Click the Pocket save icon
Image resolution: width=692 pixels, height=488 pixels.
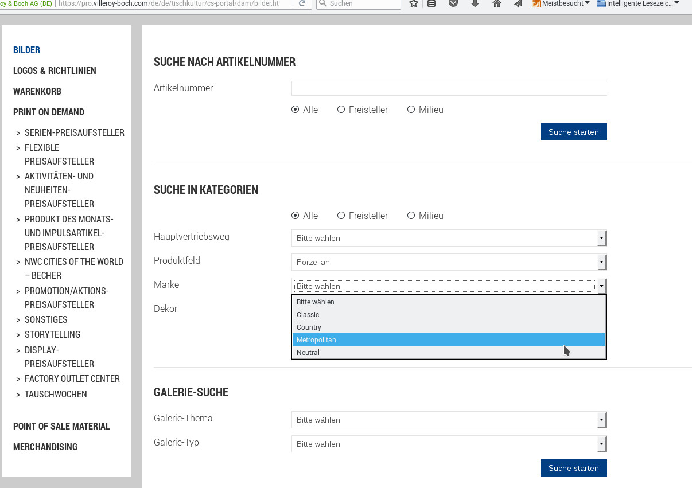(453, 3)
